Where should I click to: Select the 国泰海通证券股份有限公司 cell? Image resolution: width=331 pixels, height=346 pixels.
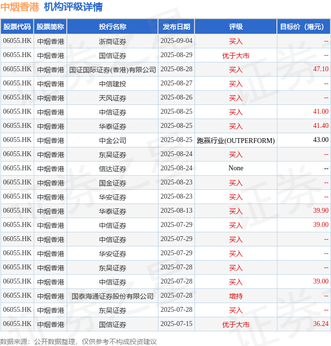113,296
